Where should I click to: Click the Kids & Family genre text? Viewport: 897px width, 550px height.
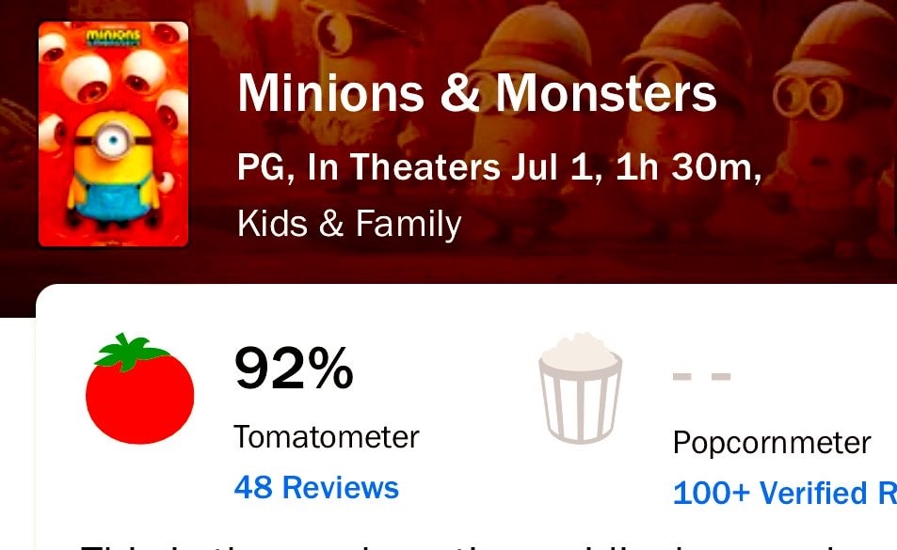coord(349,224)
